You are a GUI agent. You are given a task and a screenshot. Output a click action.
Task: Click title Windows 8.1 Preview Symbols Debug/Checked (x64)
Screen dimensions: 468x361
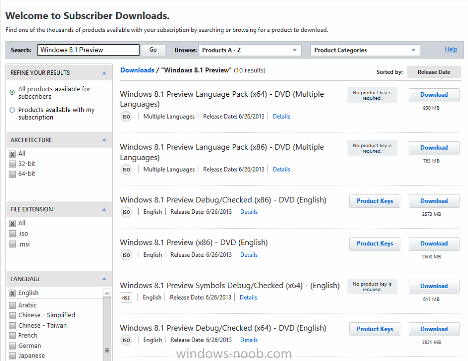230,286
